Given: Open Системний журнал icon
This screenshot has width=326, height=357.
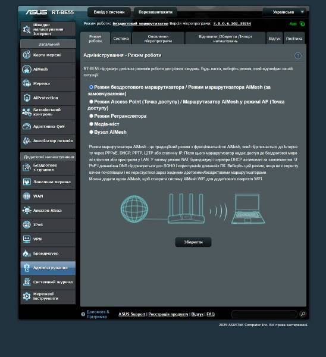Looking at the screenshot, I should (x=27, y=282).
